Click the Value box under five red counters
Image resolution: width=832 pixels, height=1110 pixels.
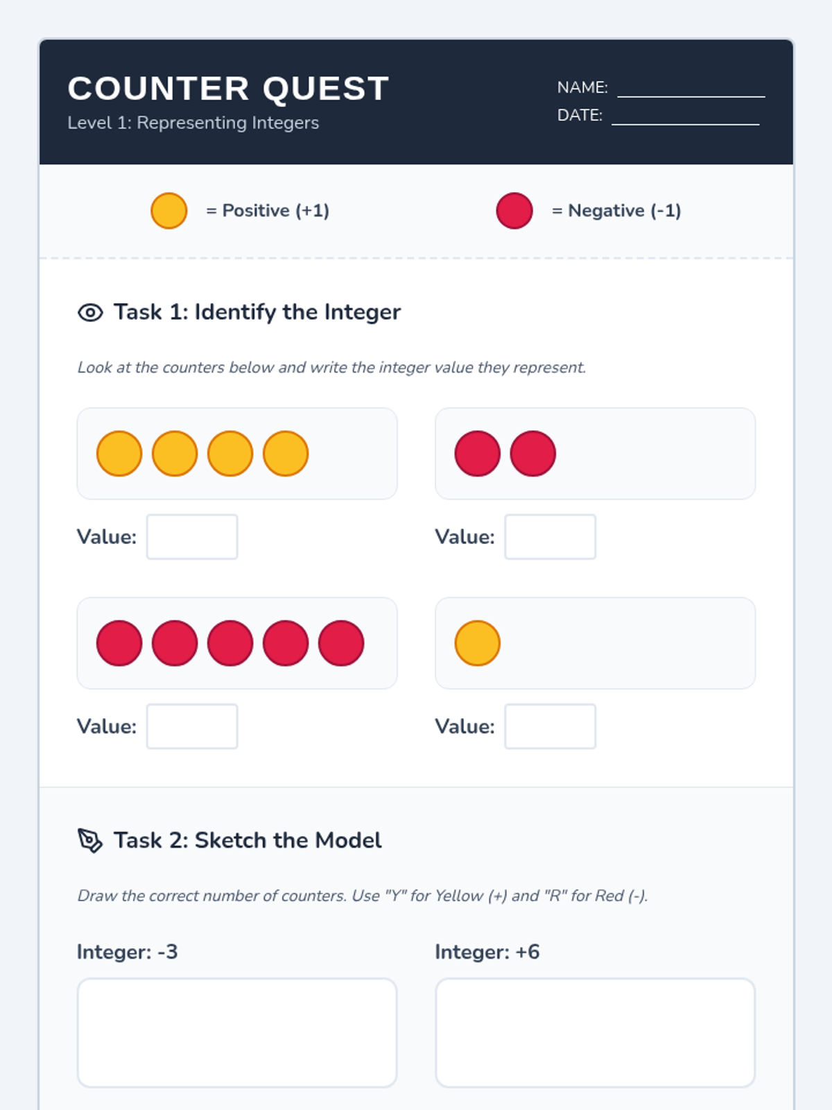tap(192, 726)
